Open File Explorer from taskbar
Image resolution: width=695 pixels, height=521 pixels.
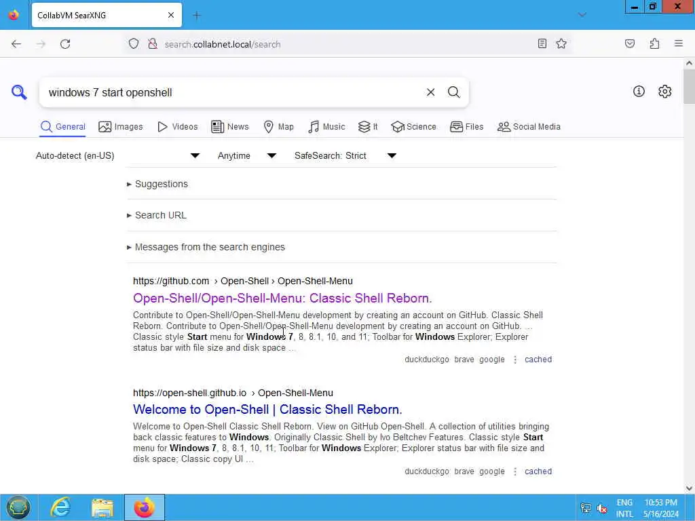(102, 507)
